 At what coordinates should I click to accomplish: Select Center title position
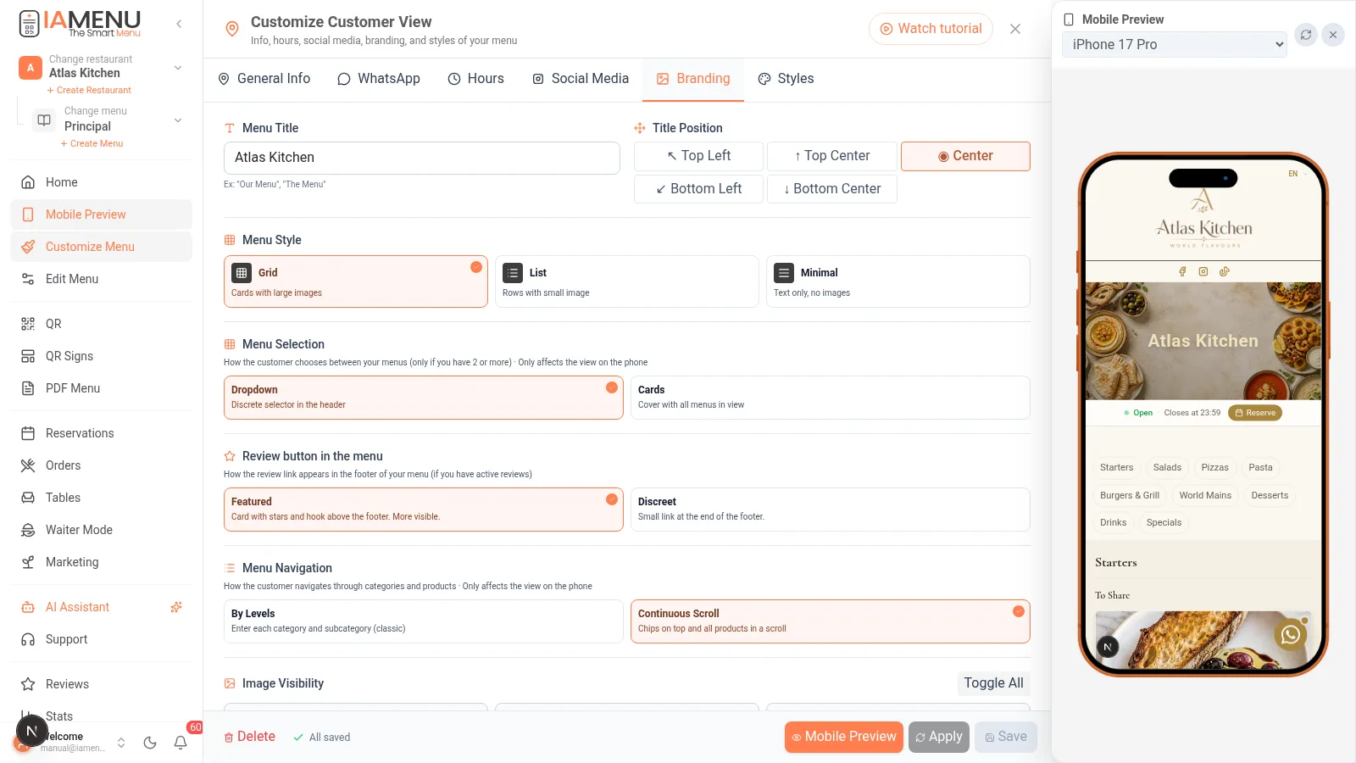point(965,156)
